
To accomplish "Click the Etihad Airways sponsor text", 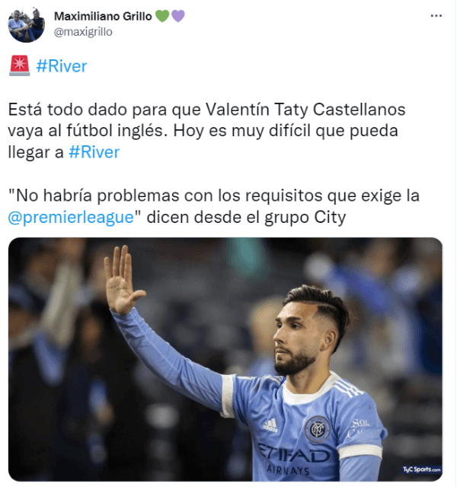I will pos(292,458).
